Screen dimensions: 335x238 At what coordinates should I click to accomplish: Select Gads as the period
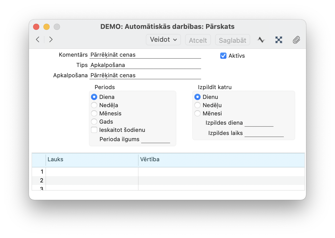94,122
